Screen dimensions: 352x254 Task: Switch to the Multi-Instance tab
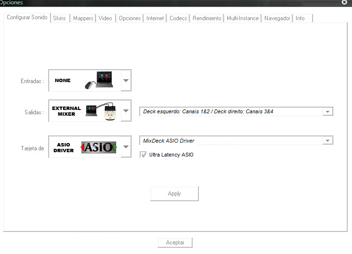[x=243, y=18]
